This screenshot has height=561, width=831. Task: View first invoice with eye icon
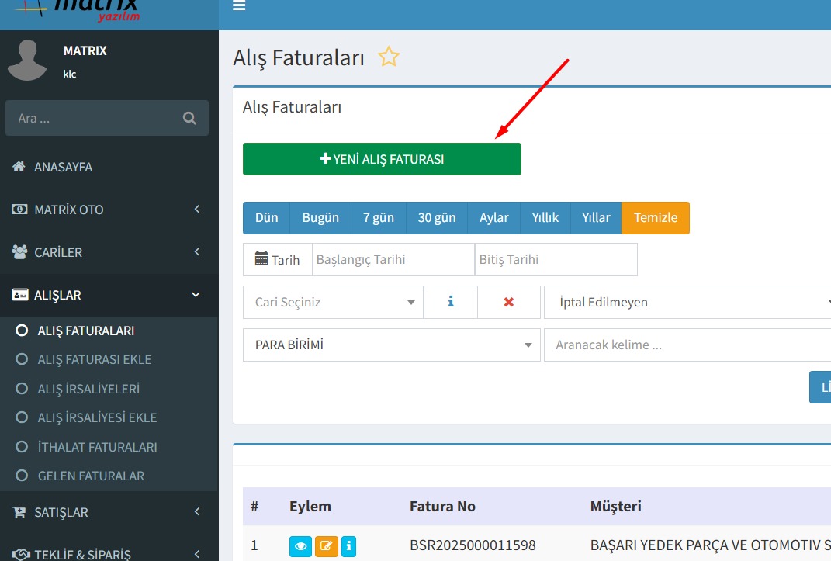tap(301, 546)
